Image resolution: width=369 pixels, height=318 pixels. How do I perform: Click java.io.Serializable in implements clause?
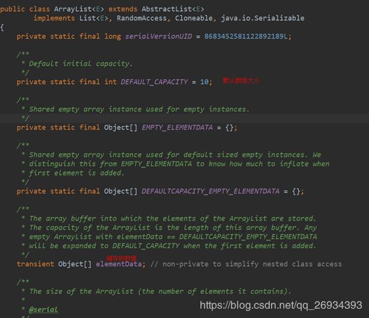[x=262, y=18]
